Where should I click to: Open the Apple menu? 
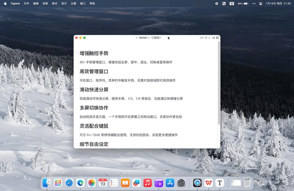coord(5,4)
